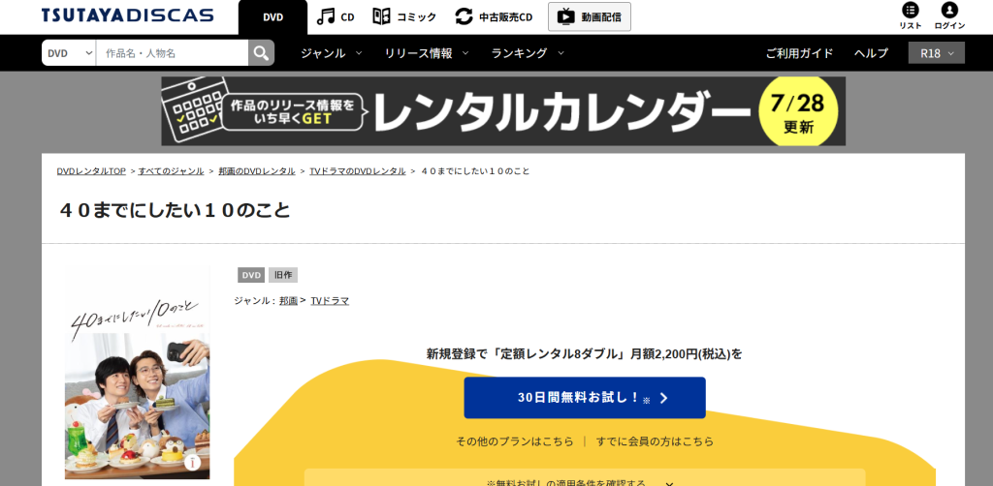This screenshot has height=486, width=993.
Task: Click the CD music note icon
Action: [326, 16]
